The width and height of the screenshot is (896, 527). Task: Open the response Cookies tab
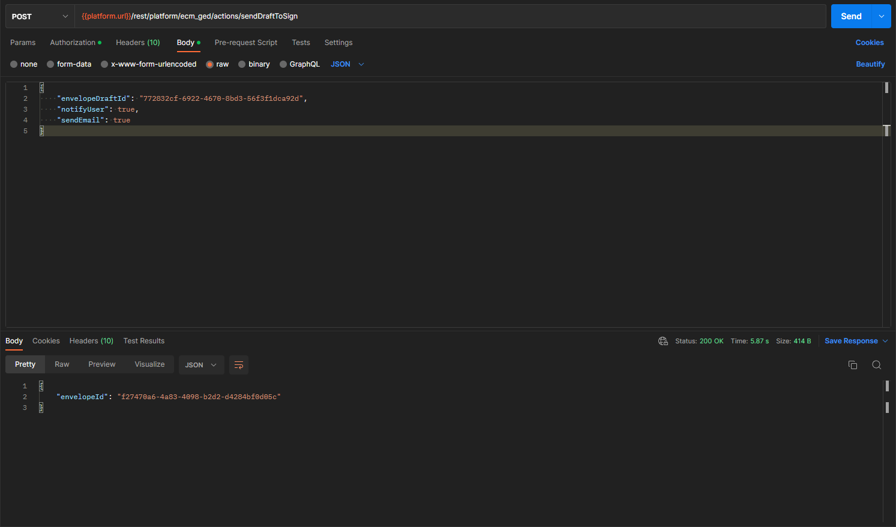46,341
